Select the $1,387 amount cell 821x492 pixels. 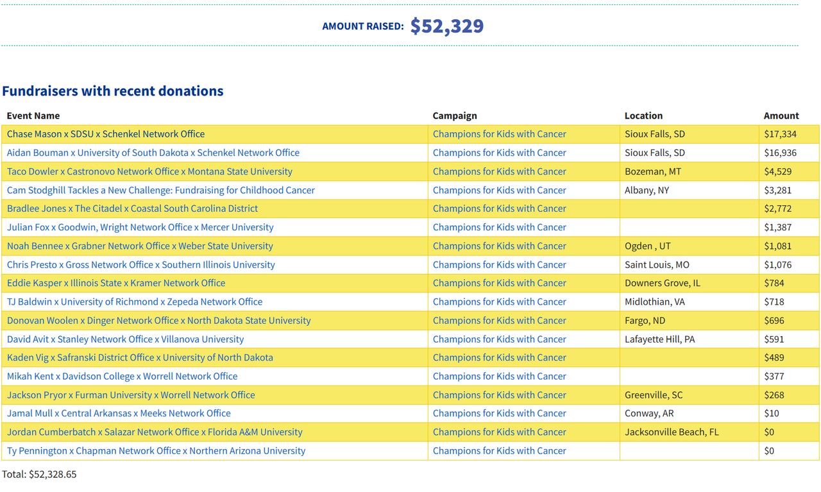click(789, 227)
